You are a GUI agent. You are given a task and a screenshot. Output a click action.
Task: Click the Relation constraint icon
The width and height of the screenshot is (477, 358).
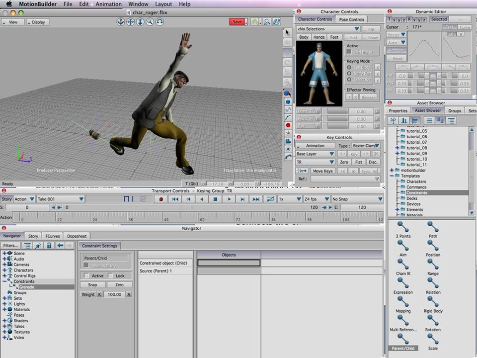tap(433, 283)
